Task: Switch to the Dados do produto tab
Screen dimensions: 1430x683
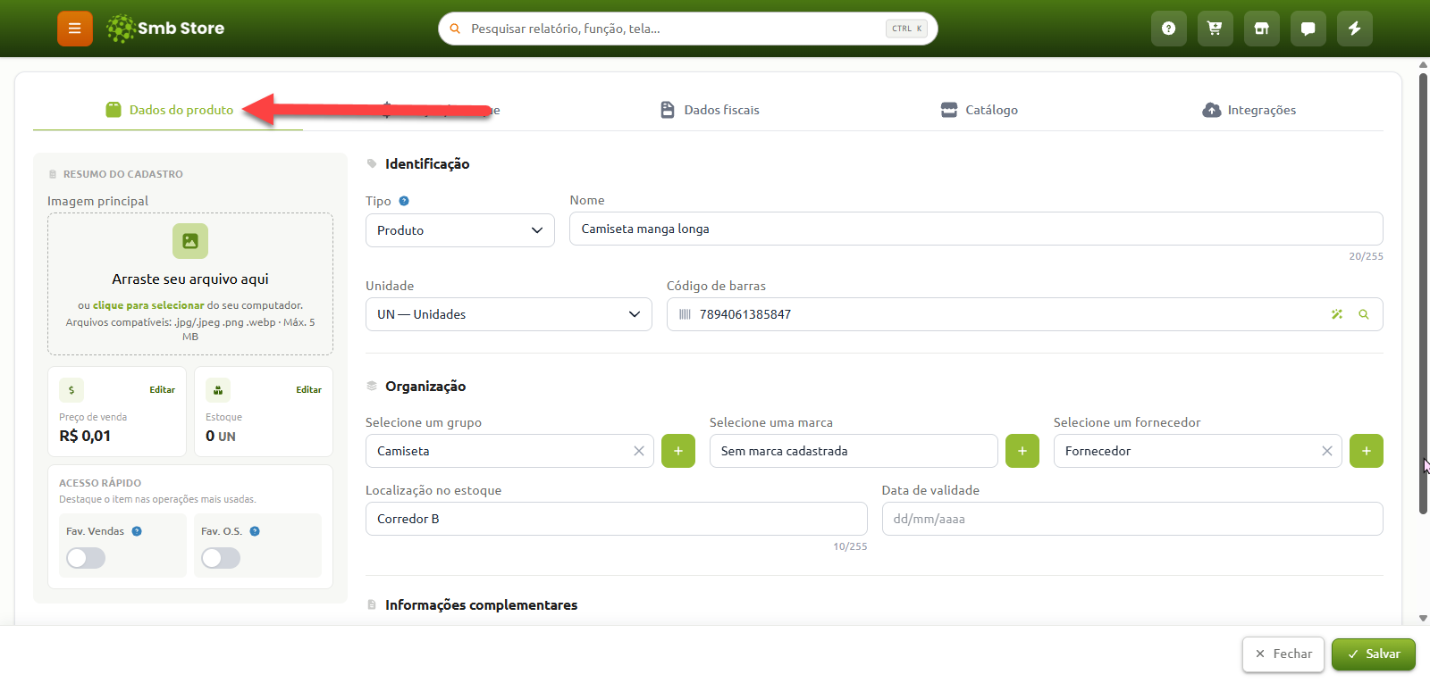Action: coord(169,110)
